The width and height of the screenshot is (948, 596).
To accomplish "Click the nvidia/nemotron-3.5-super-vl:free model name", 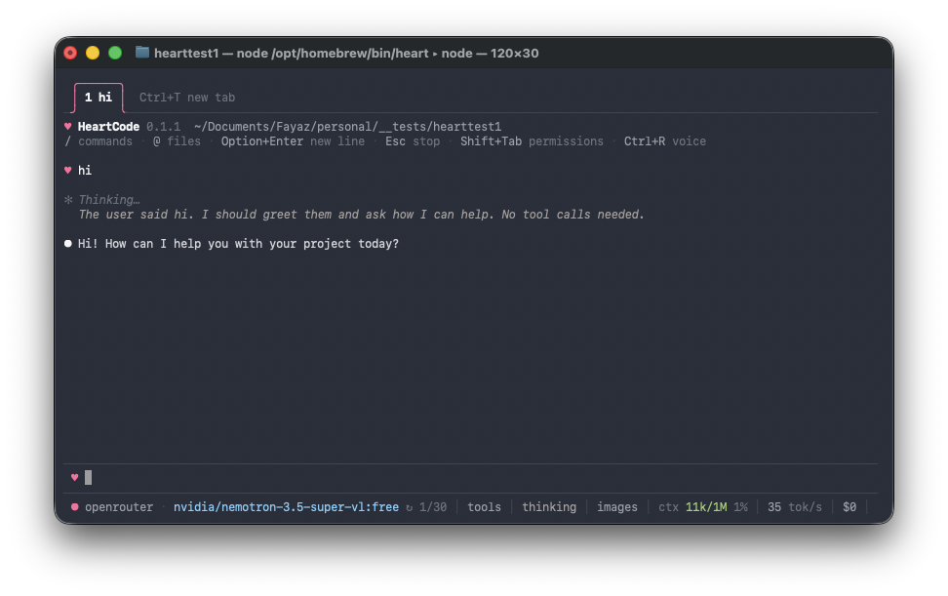I will coord(286,507).
